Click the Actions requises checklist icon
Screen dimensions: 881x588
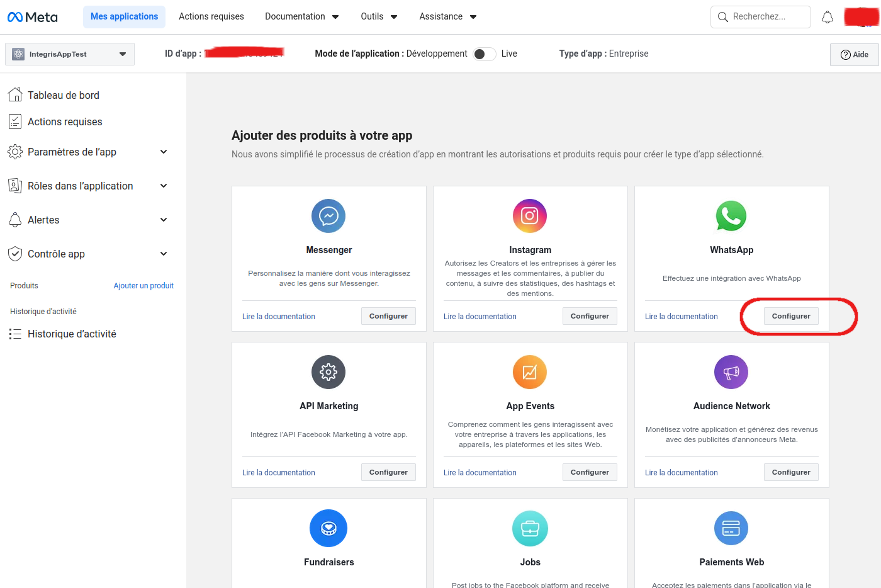(15, 122)
